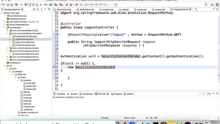This screenshot has width=220, height=124.
Task: Expand JRE System Library node
Action: [x=4, y=22]
